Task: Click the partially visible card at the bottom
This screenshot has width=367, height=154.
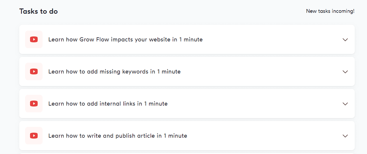Action: (187, 153)
